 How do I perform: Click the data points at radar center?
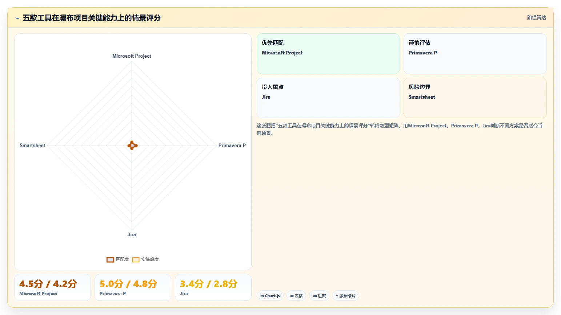(132, 146)
